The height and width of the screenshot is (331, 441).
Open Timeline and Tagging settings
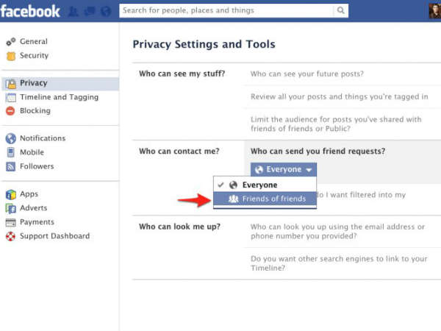[60, 97]
